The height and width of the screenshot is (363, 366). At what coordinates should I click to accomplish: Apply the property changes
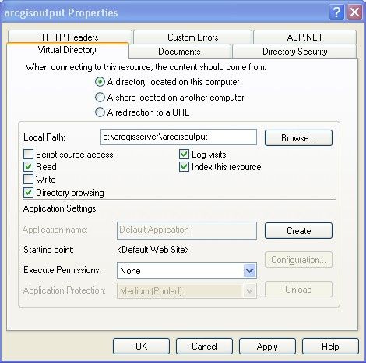pos(267,347)
